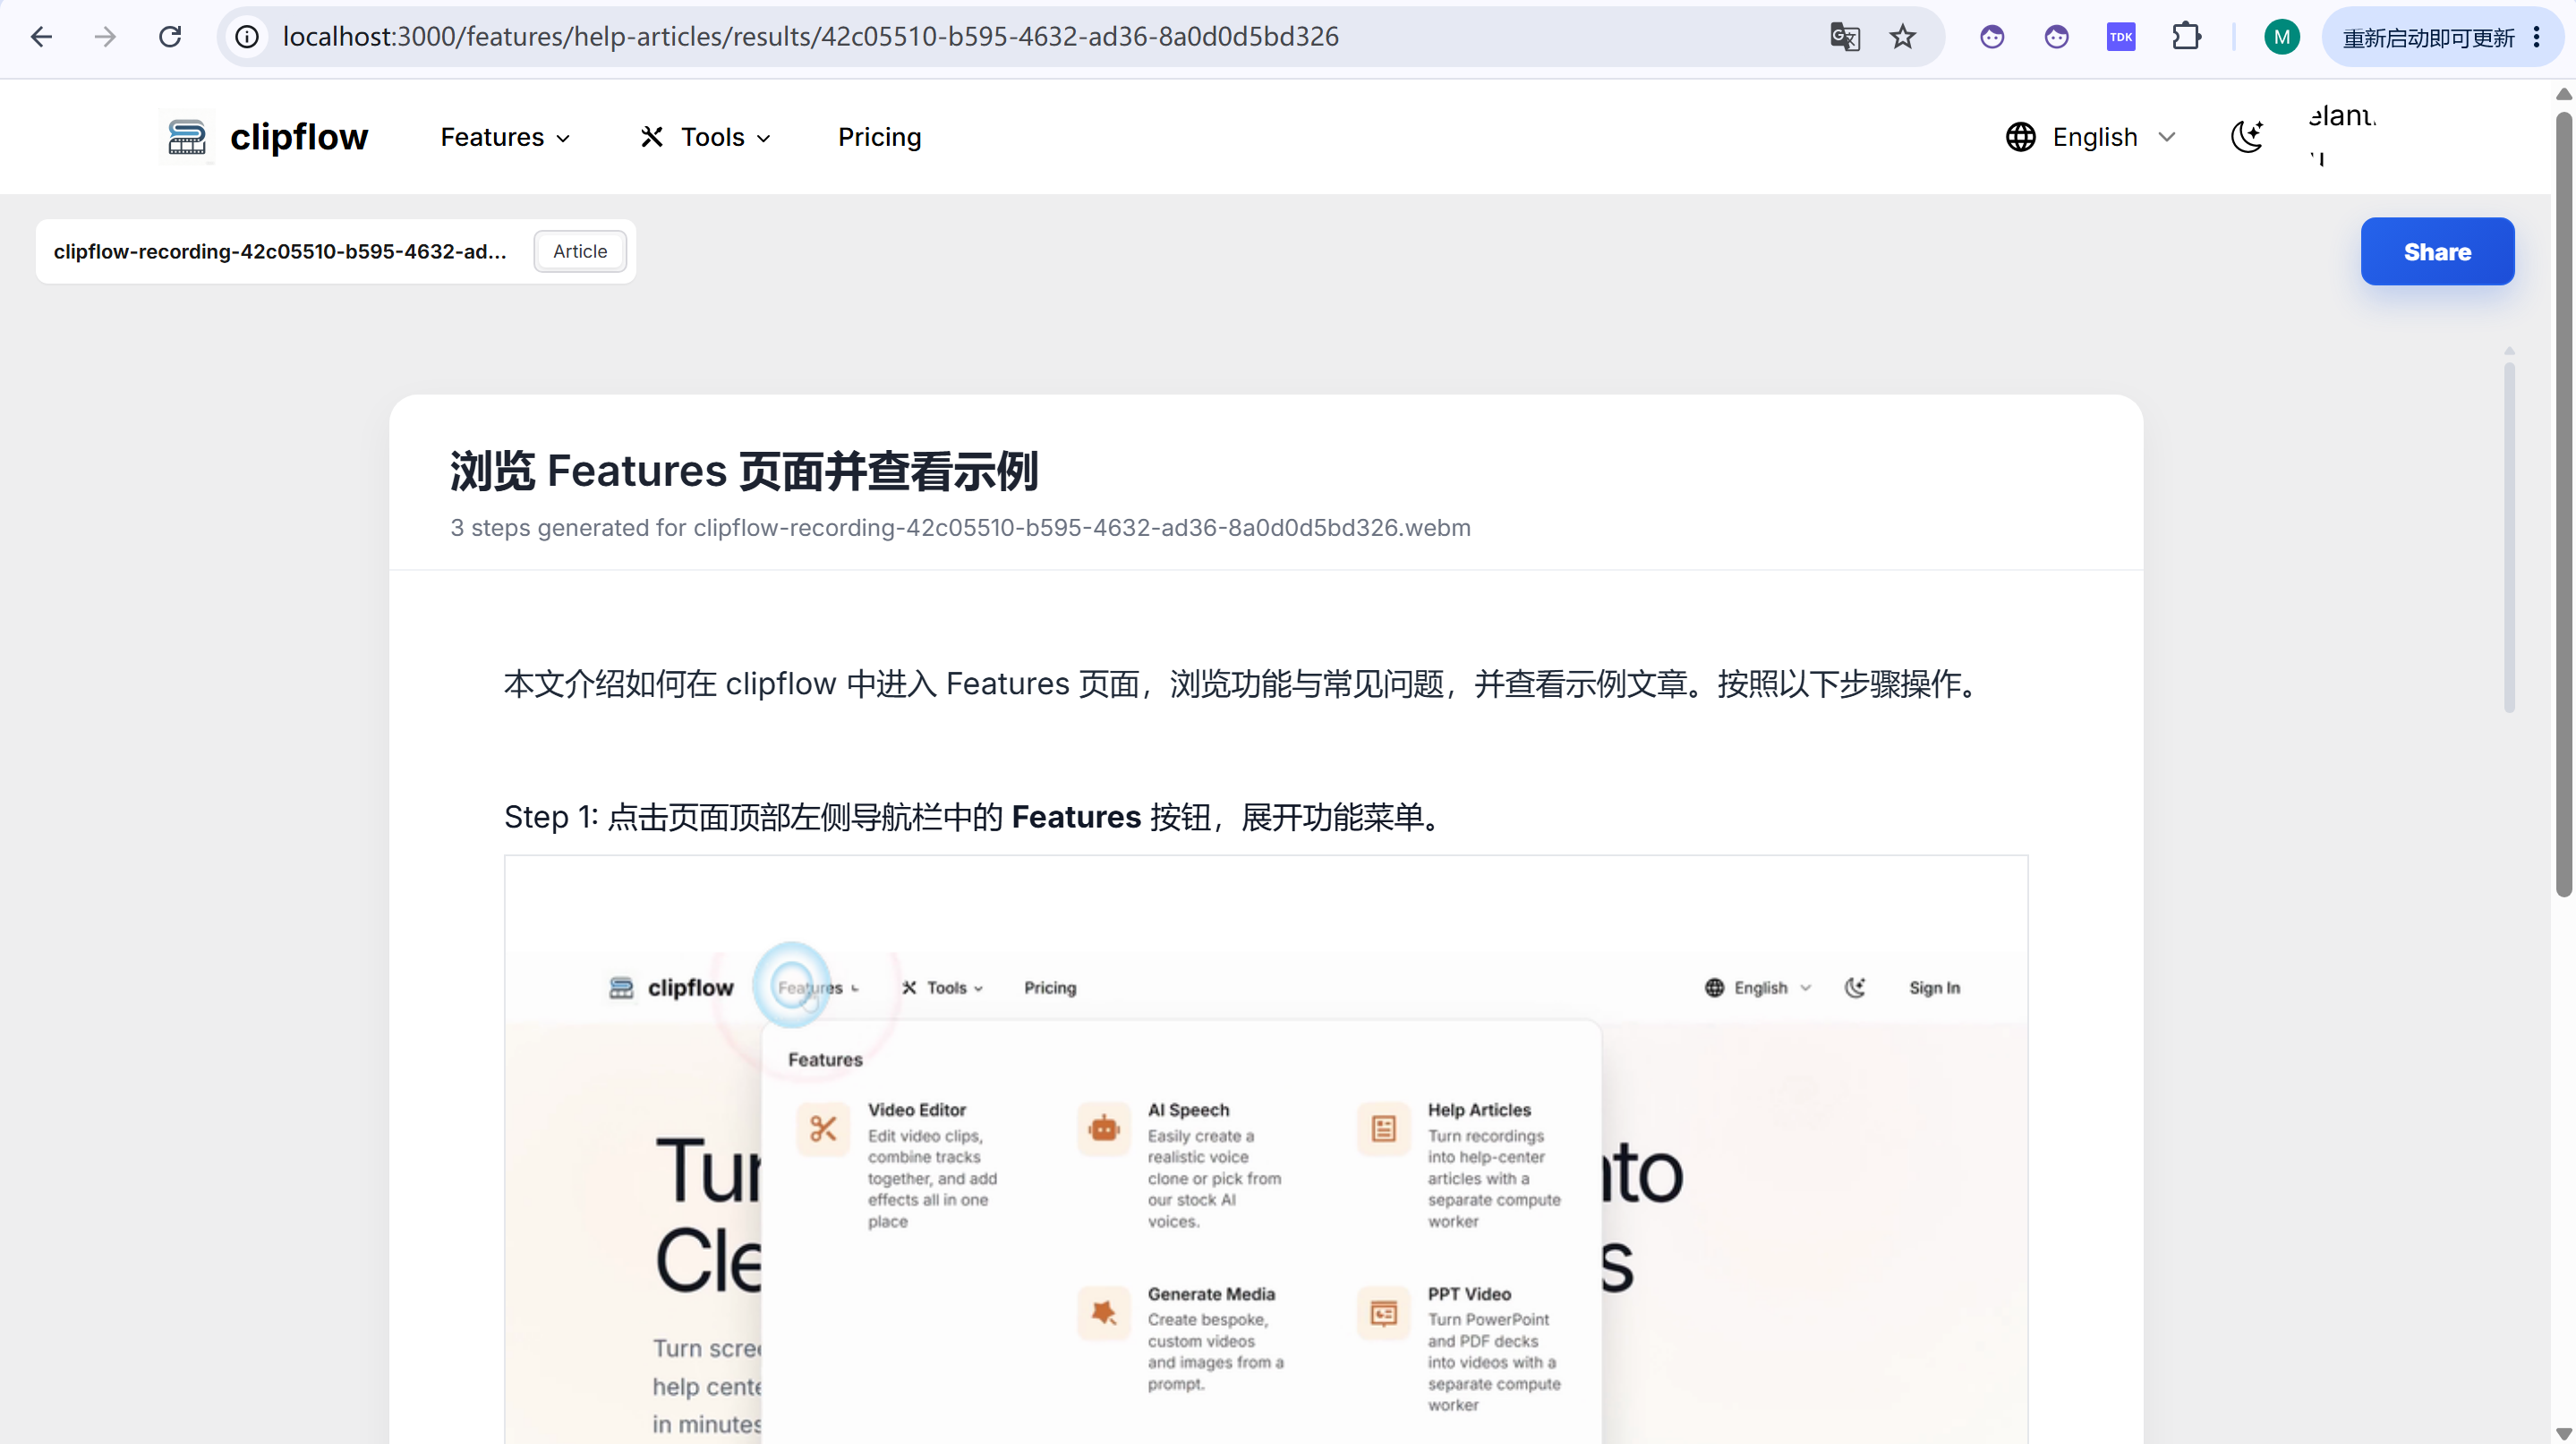Reload the page with the refresh icon

pyautogui.click(x=170, y=37)
